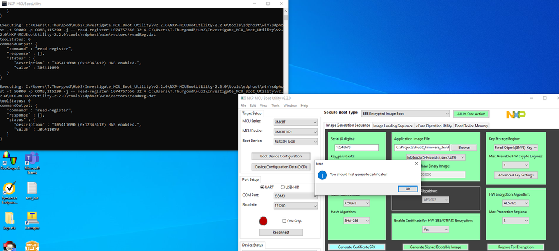Open Key Storage Region dropdown
Image resolution: width=559 pixels, height=251 pixels.
click(515, 147)
